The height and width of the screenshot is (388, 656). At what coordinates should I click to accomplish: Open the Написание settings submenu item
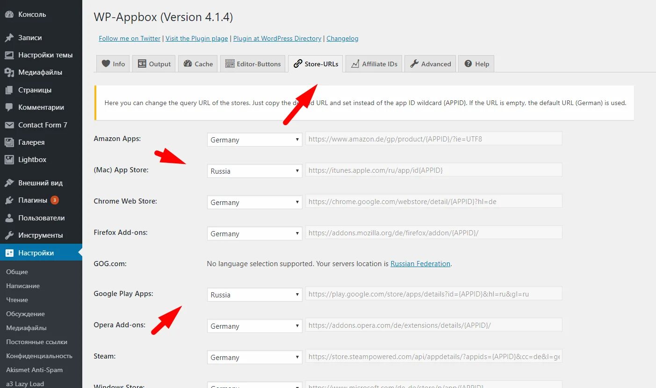(23, 286)
